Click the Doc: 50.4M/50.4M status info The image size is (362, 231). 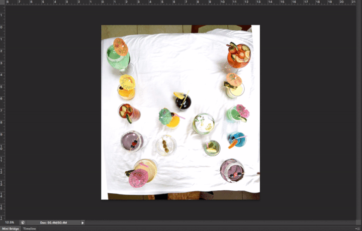point(53,222)
